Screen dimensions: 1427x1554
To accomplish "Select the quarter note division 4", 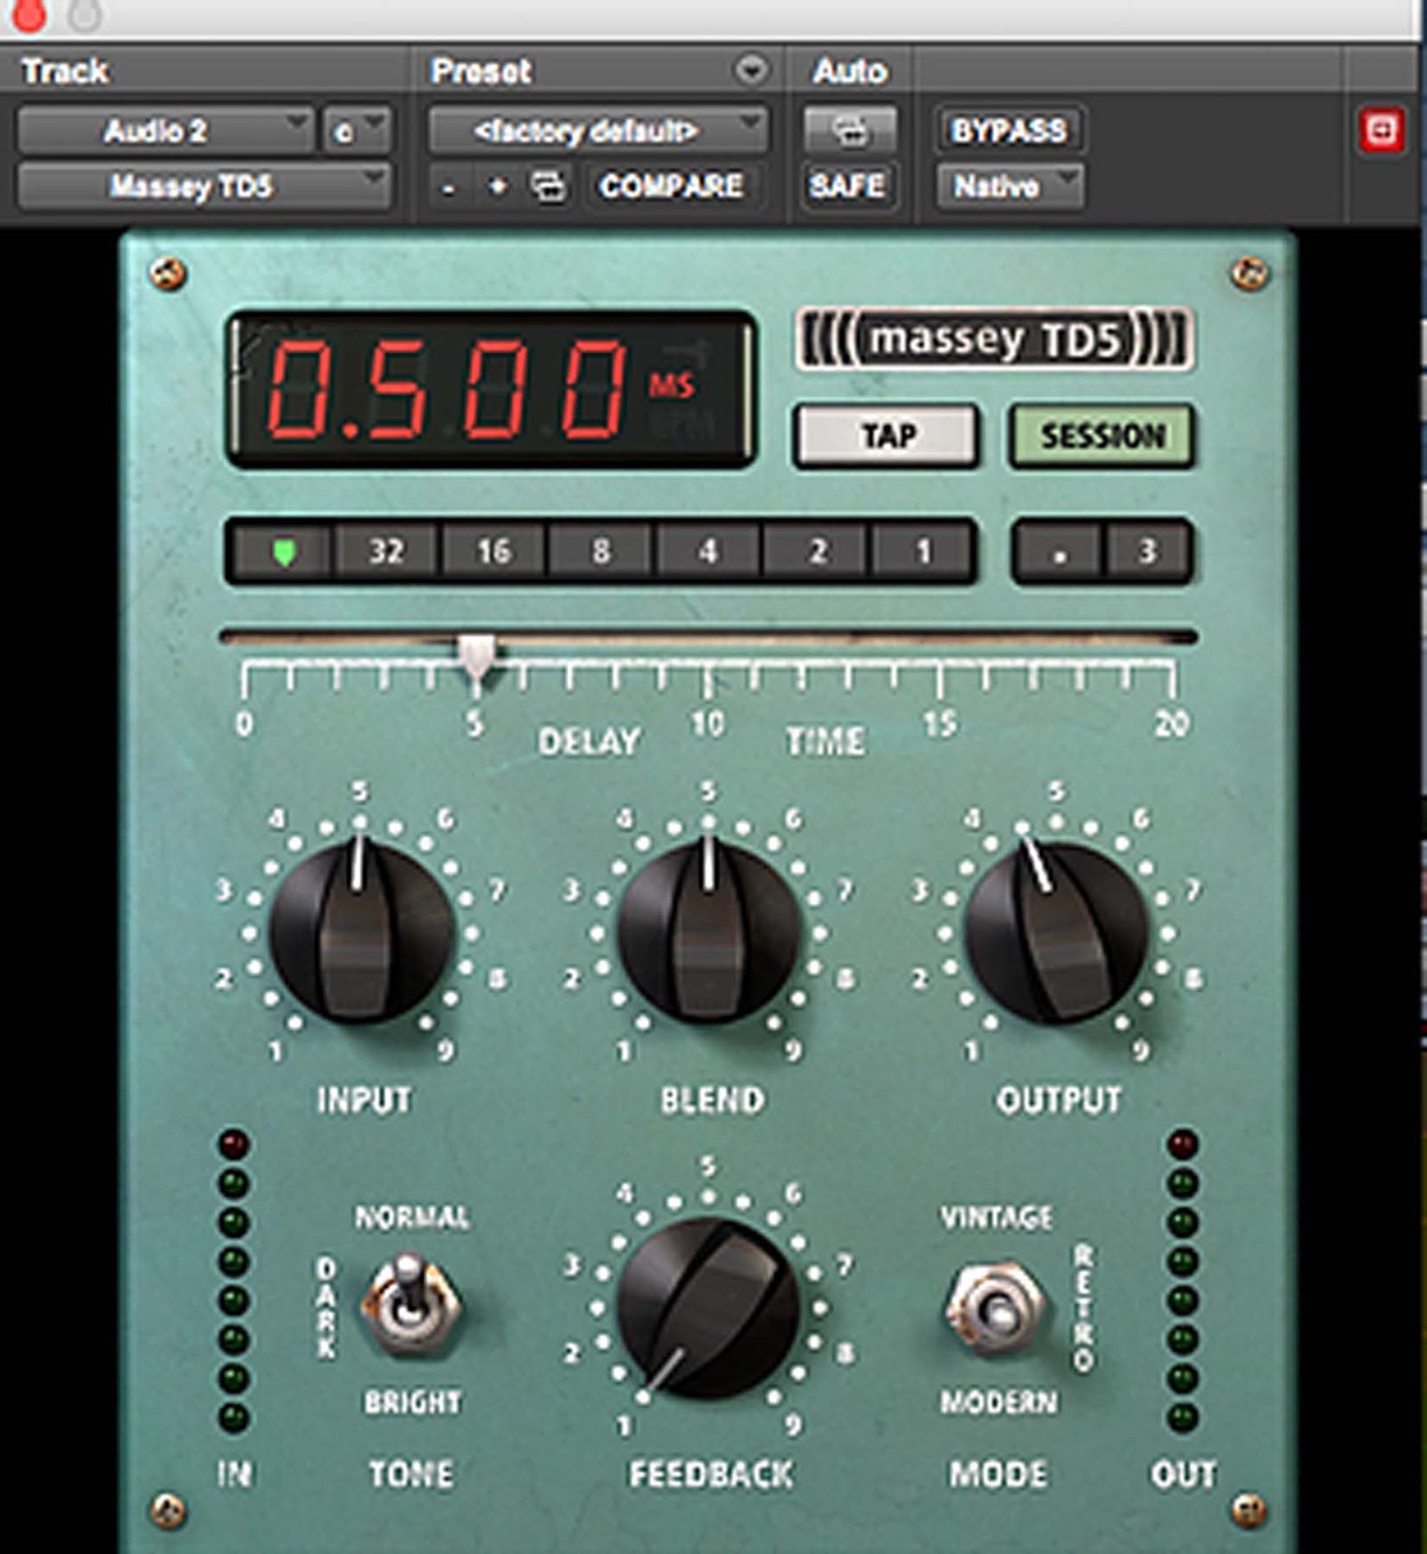I will click(x=707, y=552).
